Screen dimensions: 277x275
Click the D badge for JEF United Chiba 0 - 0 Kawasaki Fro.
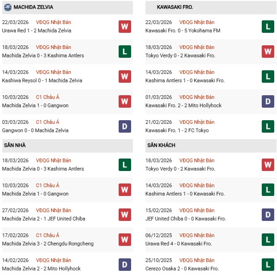click(268, 214)
